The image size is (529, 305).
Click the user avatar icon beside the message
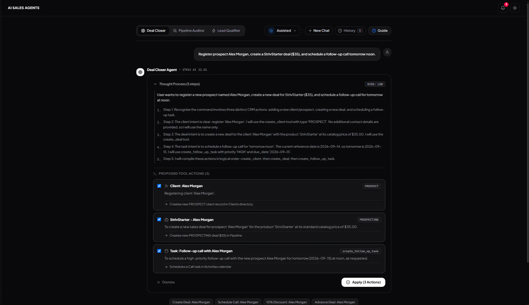coord(387,52)
